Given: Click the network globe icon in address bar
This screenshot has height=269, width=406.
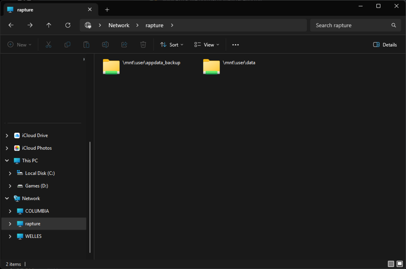Looking at the screenshot, I should pos(88,25).
